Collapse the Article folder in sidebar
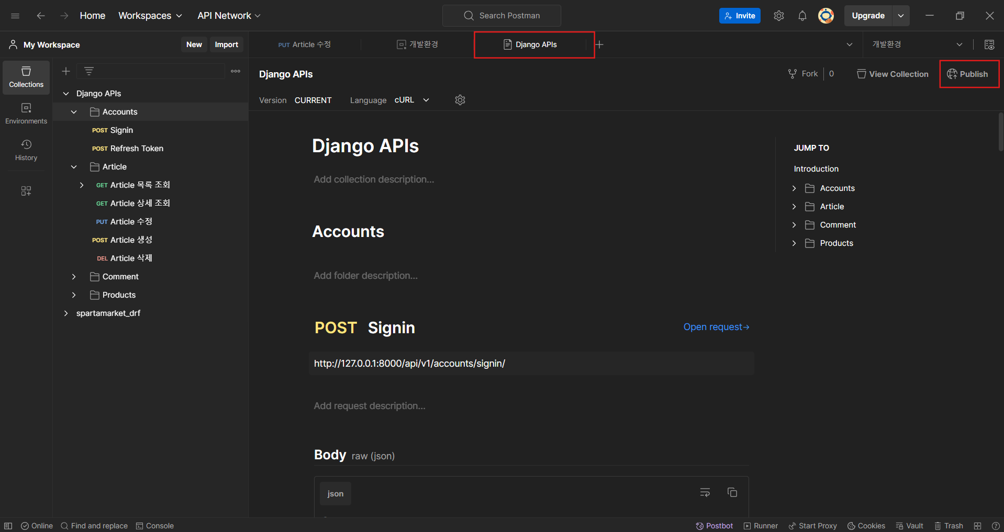 pos(74,167)
